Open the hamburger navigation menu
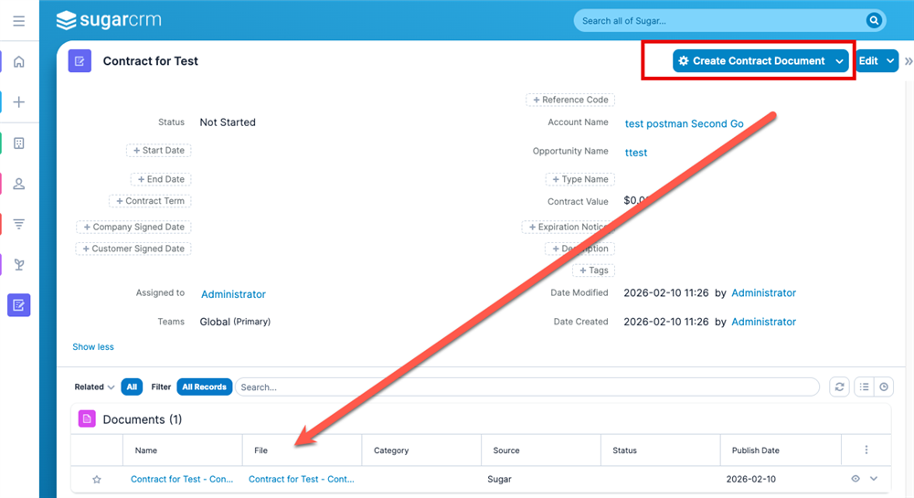Image resolution: width=914 pixels, height=498 pixels. 18,21
